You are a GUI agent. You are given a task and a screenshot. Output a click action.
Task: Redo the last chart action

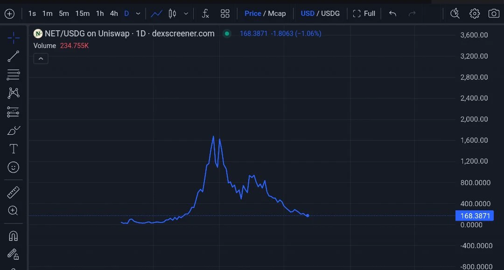[412, 14]
